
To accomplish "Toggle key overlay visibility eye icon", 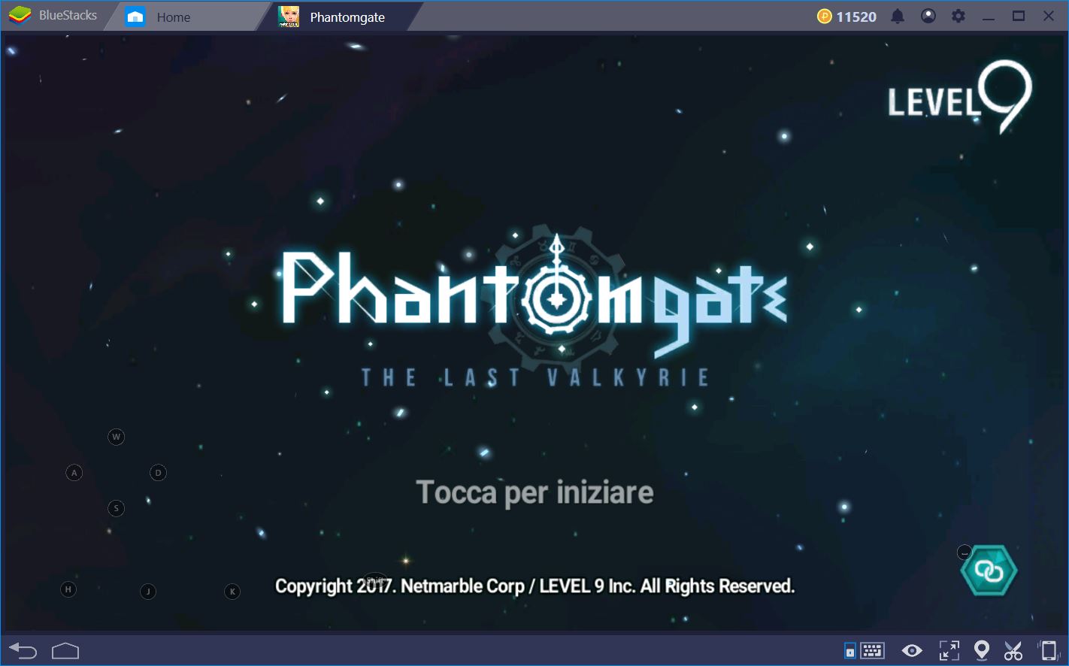I will tap(912, 650).
